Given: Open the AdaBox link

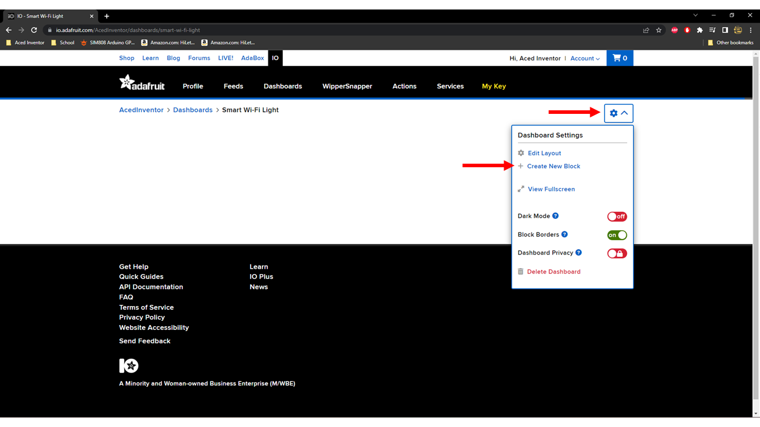Looking at the screenshot, I should 252,58.
